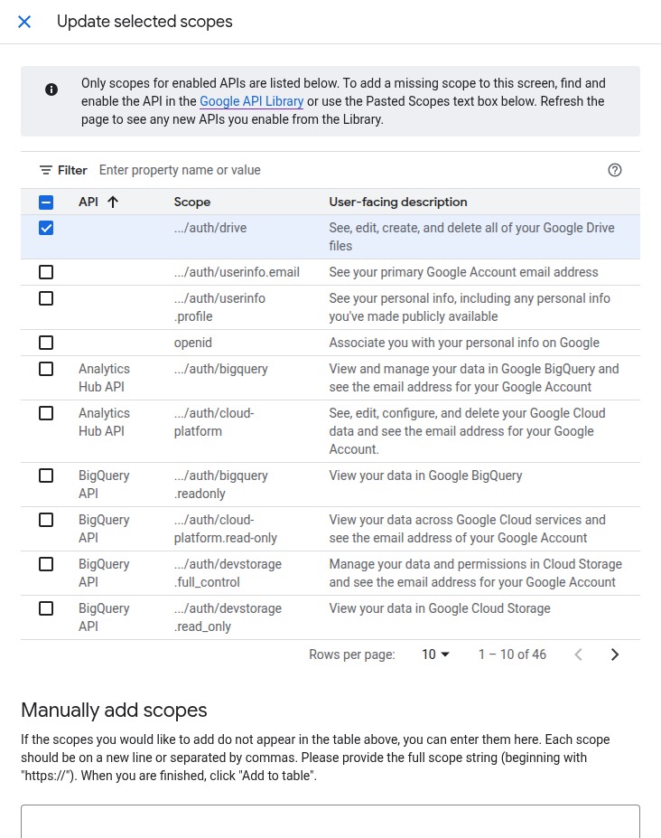The width and height of the screenshot is (661, 838).
Task: Click 'Associate you with your personal info' description
Action: 464,343
